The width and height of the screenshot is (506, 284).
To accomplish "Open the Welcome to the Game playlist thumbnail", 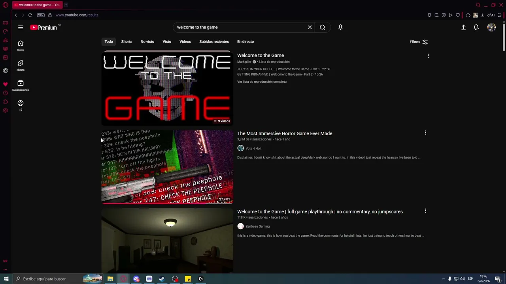I will tap(167, 88).
